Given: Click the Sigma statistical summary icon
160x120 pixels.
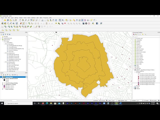Looking at the screenshot, I should pyautogui.click(x=85, y=20).
